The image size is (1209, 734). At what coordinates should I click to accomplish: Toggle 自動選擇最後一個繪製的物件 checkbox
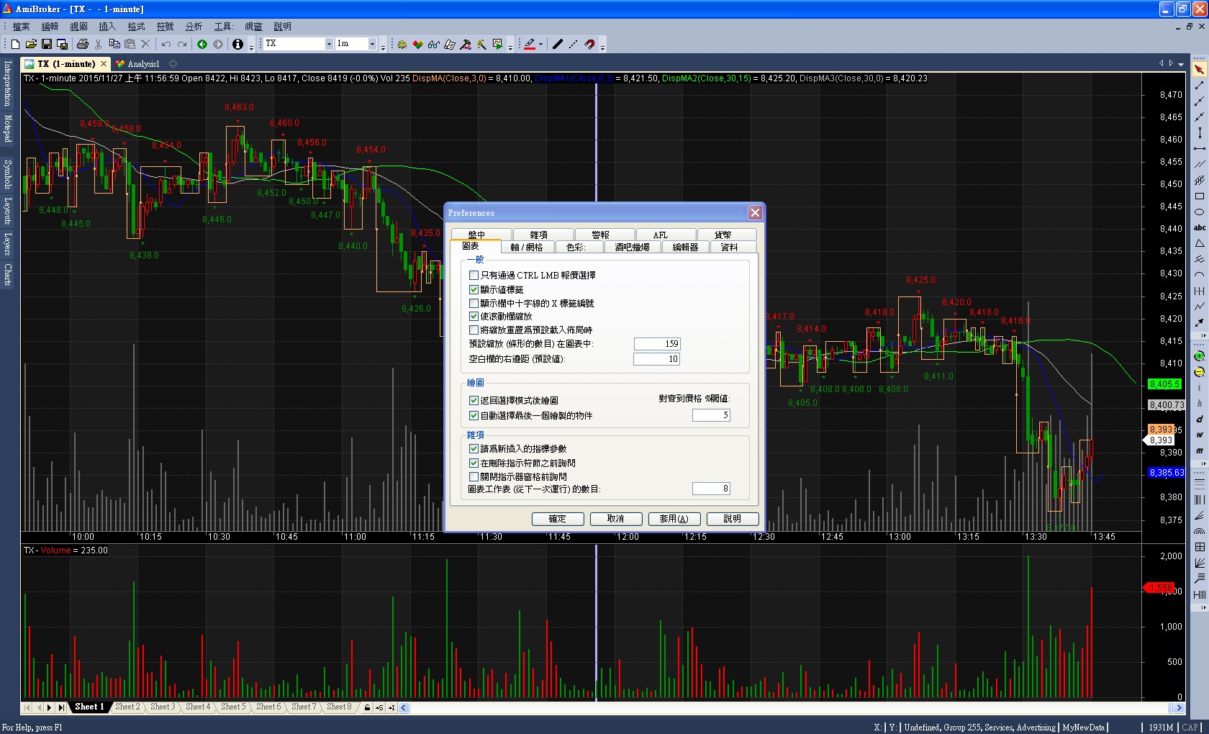coord(474,415)
